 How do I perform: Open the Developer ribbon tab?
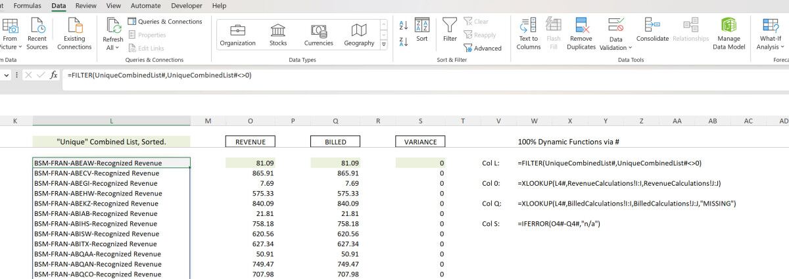186,6
